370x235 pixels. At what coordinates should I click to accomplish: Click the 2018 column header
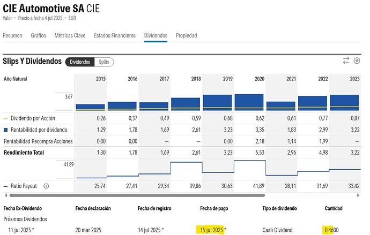(196, 79)
